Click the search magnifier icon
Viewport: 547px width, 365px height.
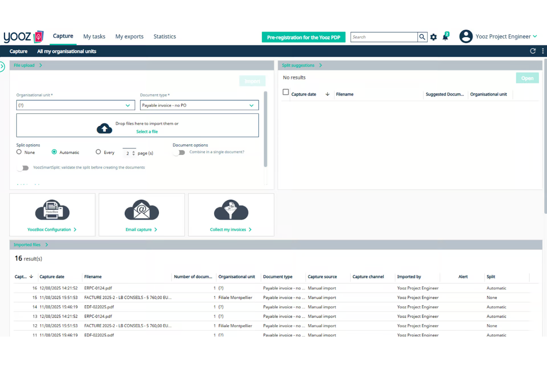[x=422, y=37]
